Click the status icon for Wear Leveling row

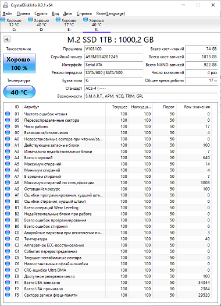click(8, 207)
